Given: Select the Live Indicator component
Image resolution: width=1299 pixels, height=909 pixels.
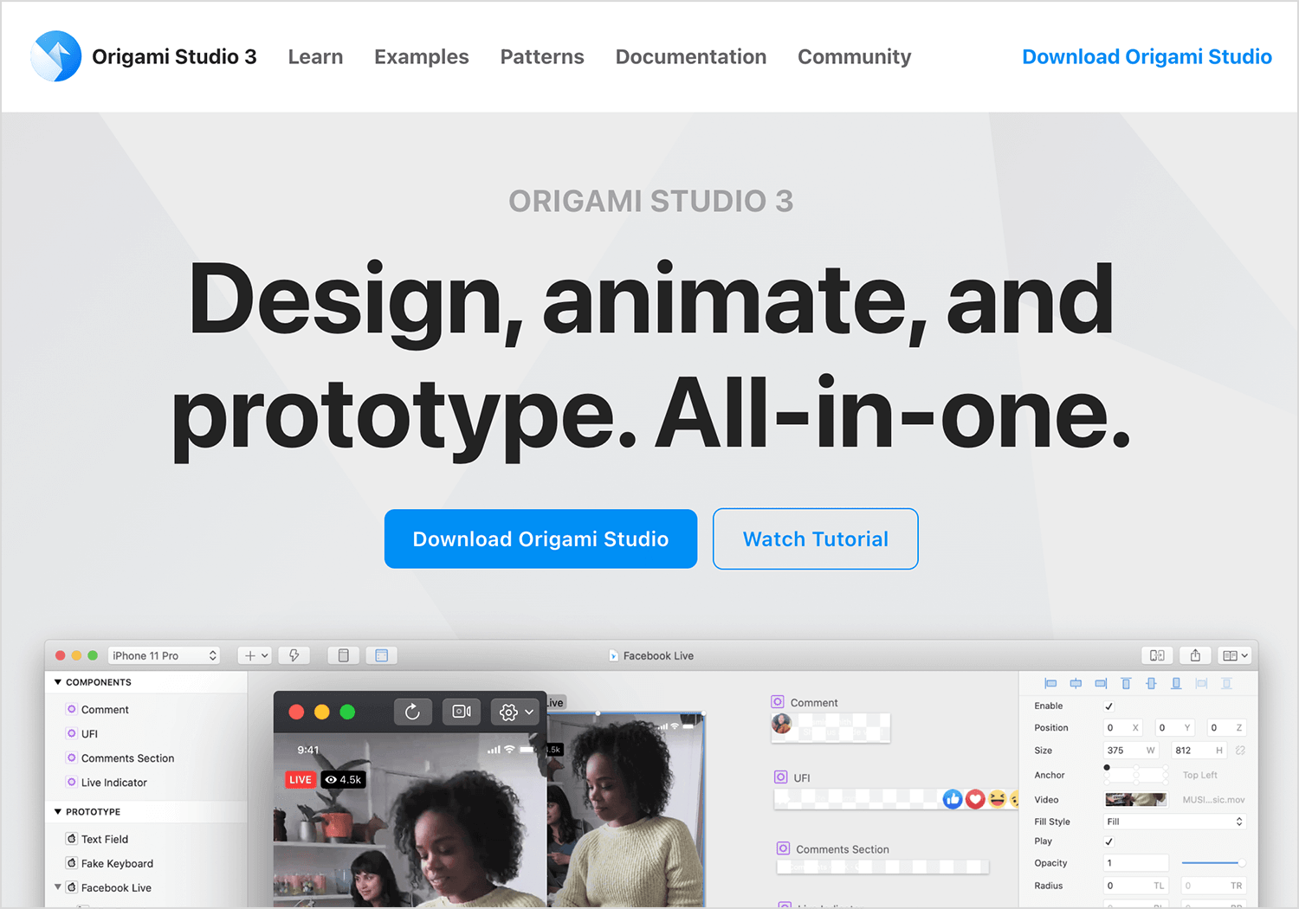Looking at the screenshot, I should (x=113, y=782).
